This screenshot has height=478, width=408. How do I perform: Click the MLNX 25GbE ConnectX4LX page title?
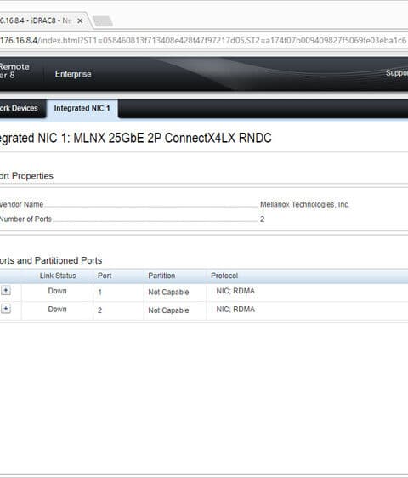136,138
